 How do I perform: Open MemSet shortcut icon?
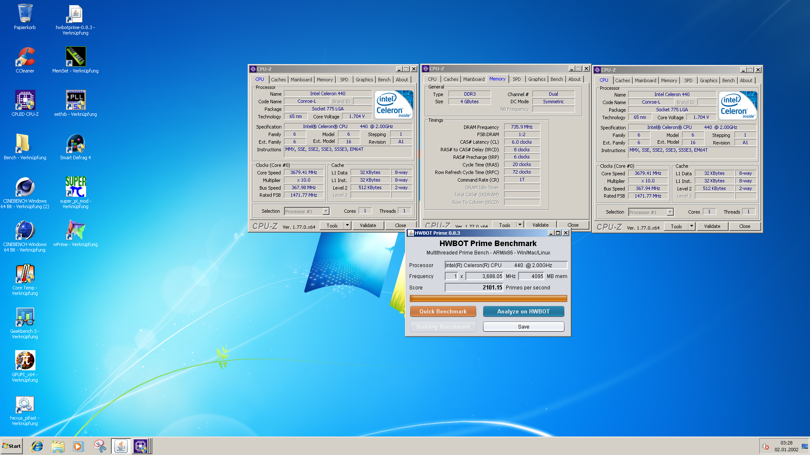pyautogui.click(x=76, y=60)
